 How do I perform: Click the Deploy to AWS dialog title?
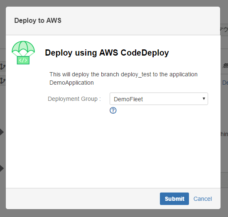38,20
